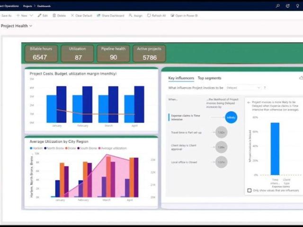This screenshot has height=227, width=303.
Task: Open the task flow target icon
Action: tap(287, 6)
